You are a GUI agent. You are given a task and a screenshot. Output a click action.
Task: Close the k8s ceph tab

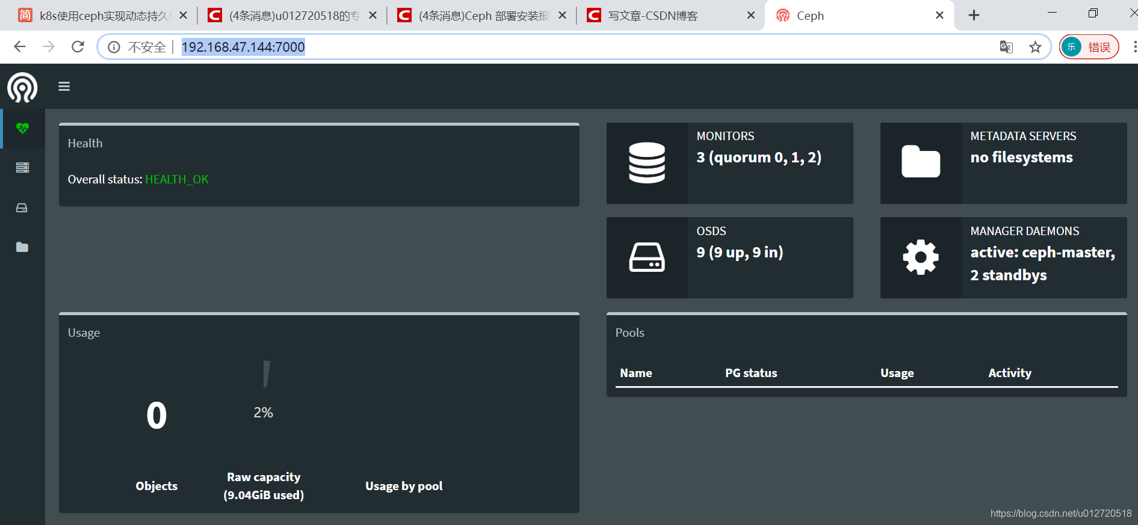[184, 16]
